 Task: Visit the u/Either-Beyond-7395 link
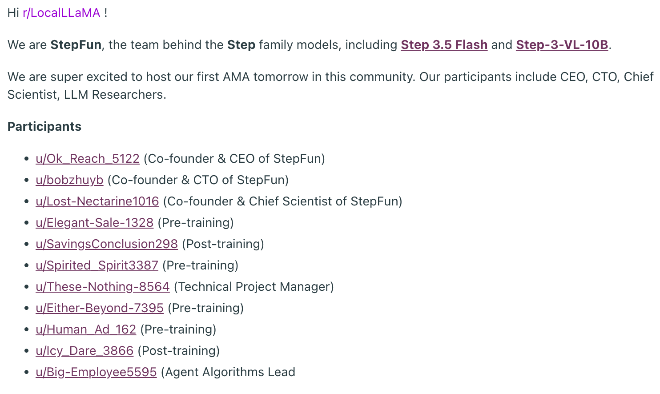[100, 308]
